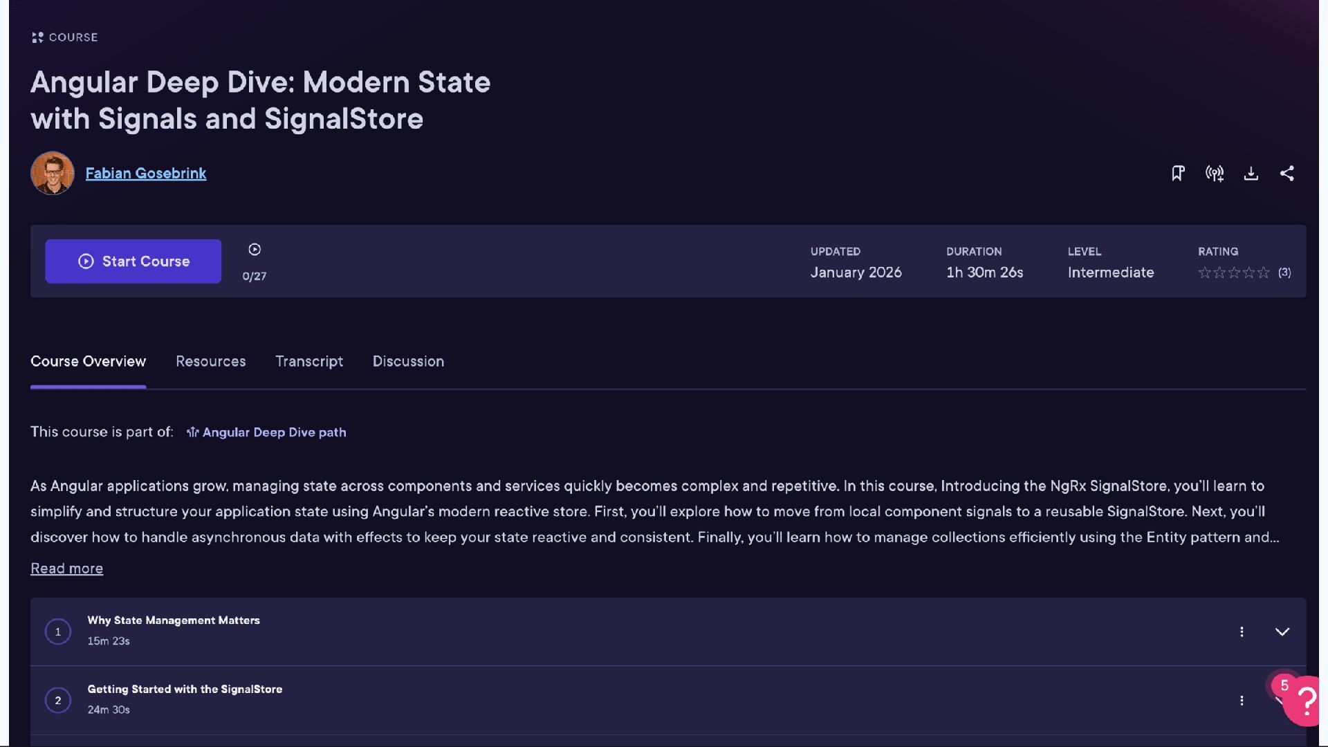Click Read more to expand description
The height and width of the screenshot is (747, 1328).
click(66, 569)
